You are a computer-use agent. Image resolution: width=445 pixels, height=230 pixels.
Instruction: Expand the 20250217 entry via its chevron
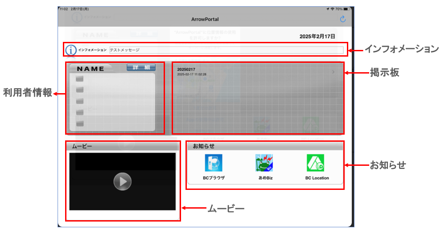click(x=334, y=72)
